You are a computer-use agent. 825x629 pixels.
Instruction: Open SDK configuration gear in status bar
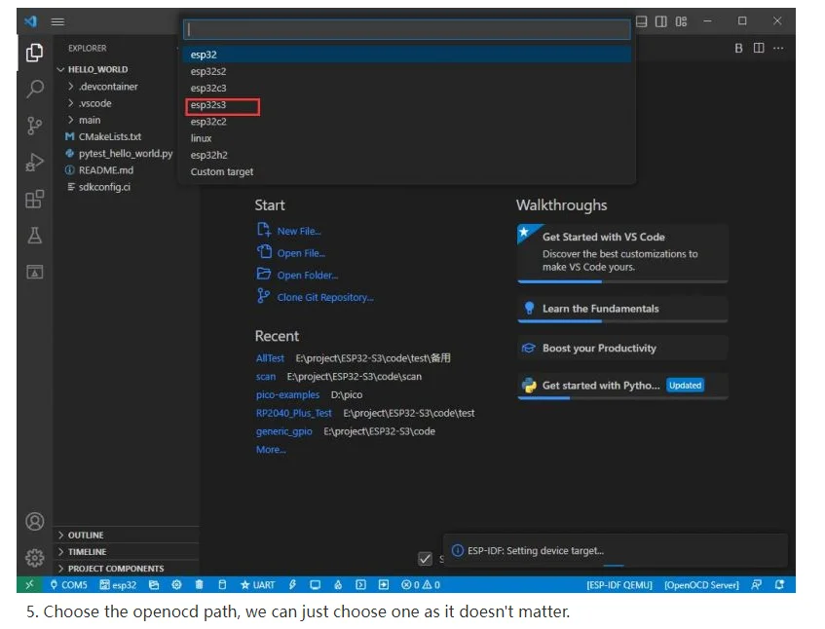pyautogui.click(x=177, y=585)
